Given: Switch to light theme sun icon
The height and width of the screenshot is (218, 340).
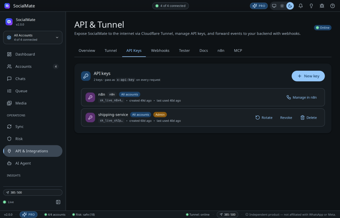Looking at the screenshot, I should pyautogui.click(x=282, y=6).
